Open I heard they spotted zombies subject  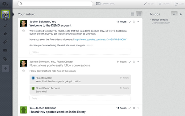[x=57, y=112]
